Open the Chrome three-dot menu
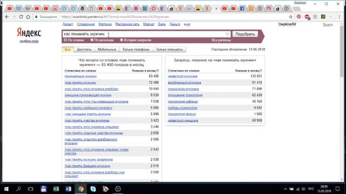Screen dimensions: 346x194 [339, 17]
